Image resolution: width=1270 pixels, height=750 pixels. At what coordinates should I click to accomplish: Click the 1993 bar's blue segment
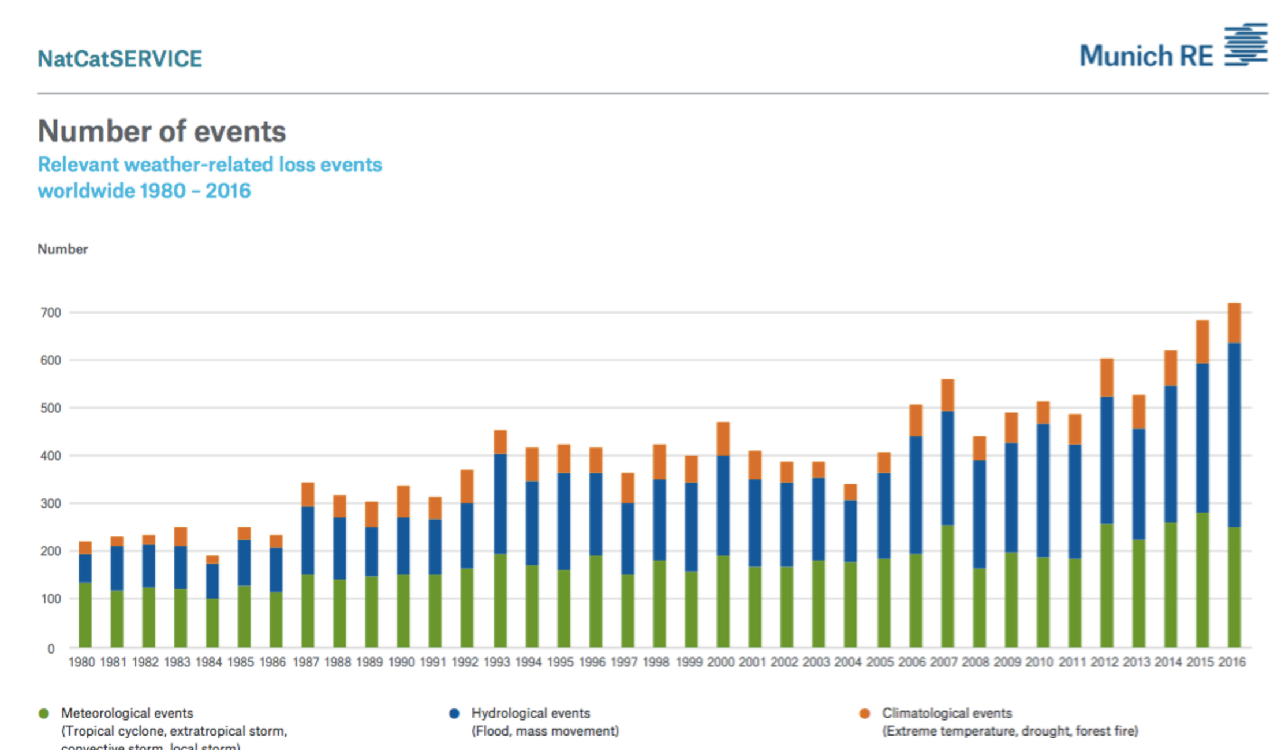(x=500, y=503)
